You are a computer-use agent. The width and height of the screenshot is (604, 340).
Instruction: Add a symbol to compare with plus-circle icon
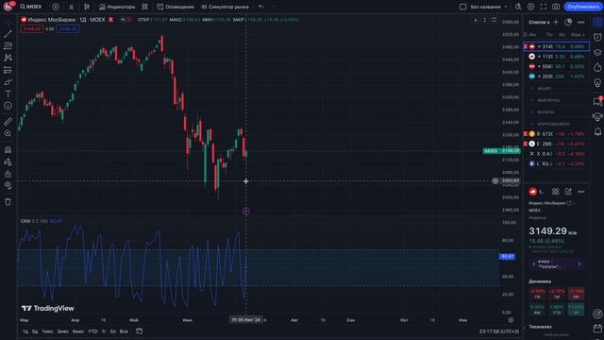tap(56, 7)
